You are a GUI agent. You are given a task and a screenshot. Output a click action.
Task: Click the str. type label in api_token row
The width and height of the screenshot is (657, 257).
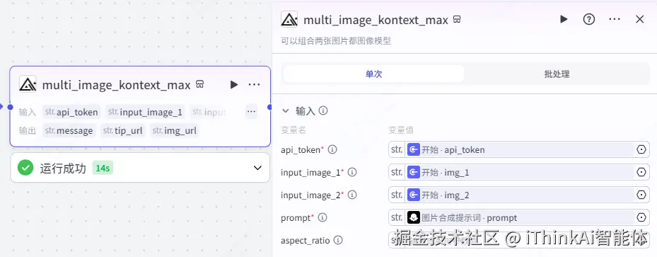click(x=396, y=149)
